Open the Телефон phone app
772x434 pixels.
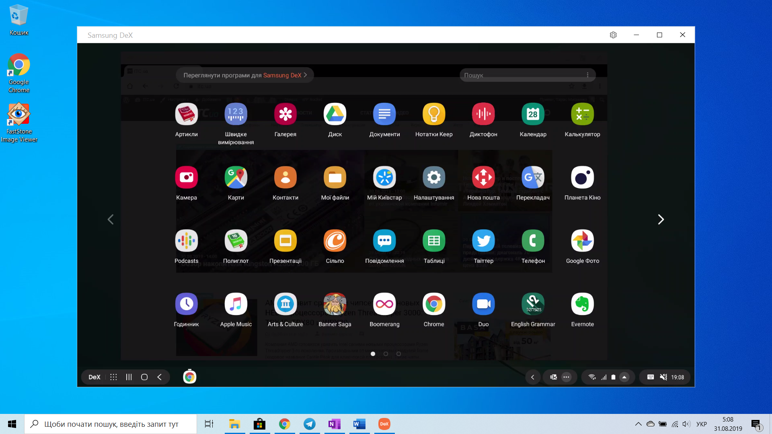pos(533,241)
